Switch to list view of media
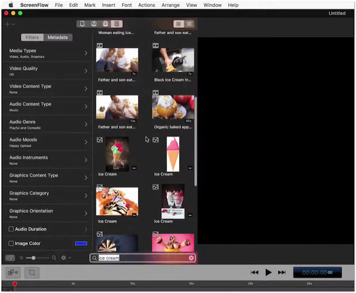This screenshot has height=293, width=356. pos(189,24)
